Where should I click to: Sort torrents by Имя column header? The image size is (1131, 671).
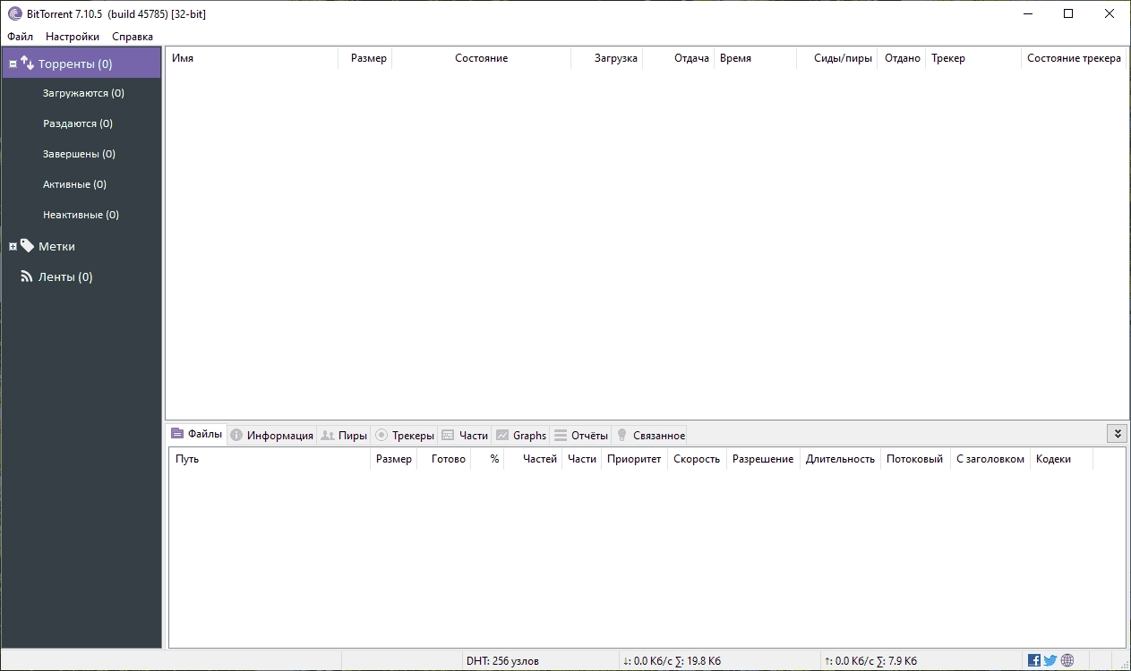pos(252,58)
